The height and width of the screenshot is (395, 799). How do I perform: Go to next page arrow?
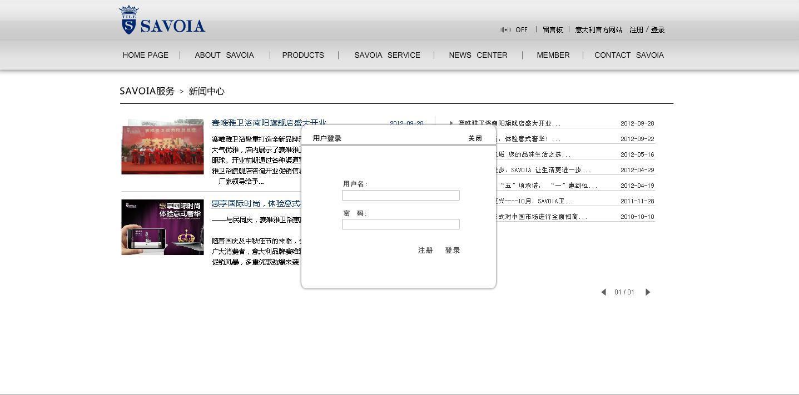pyautogui.click(x=648, y=292)
